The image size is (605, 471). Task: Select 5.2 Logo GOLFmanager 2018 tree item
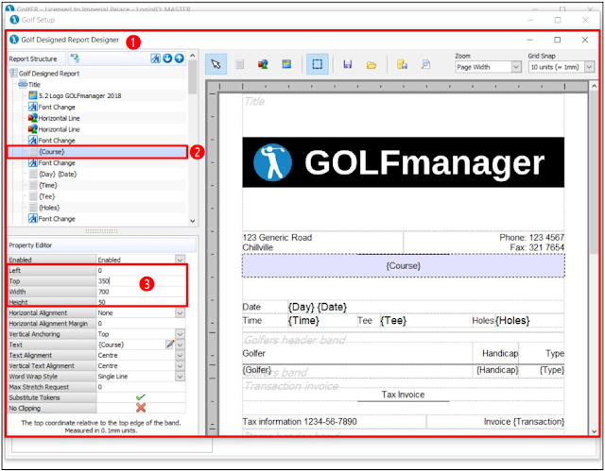tap(79, 95)
